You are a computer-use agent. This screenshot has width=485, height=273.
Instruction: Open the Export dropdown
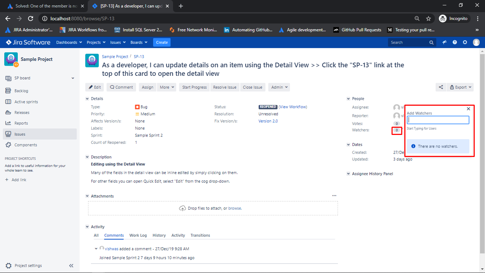(x=460, y=87)
